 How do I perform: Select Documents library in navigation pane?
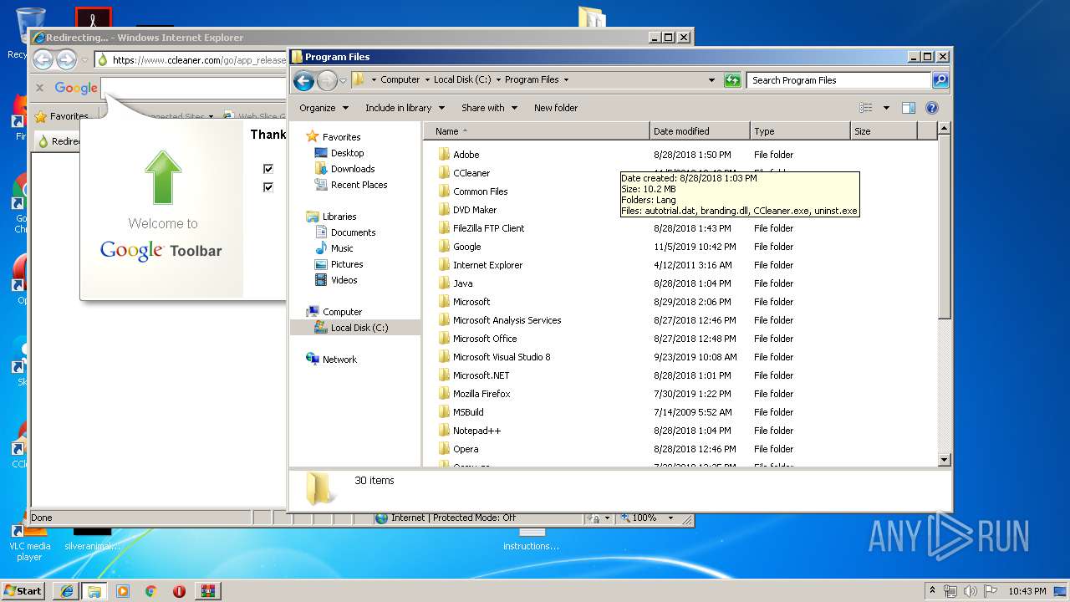point(353,232)
